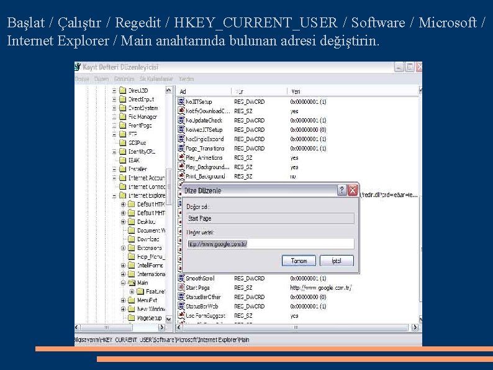
Task: Click the File Manager folder icon
Action: 122,116
